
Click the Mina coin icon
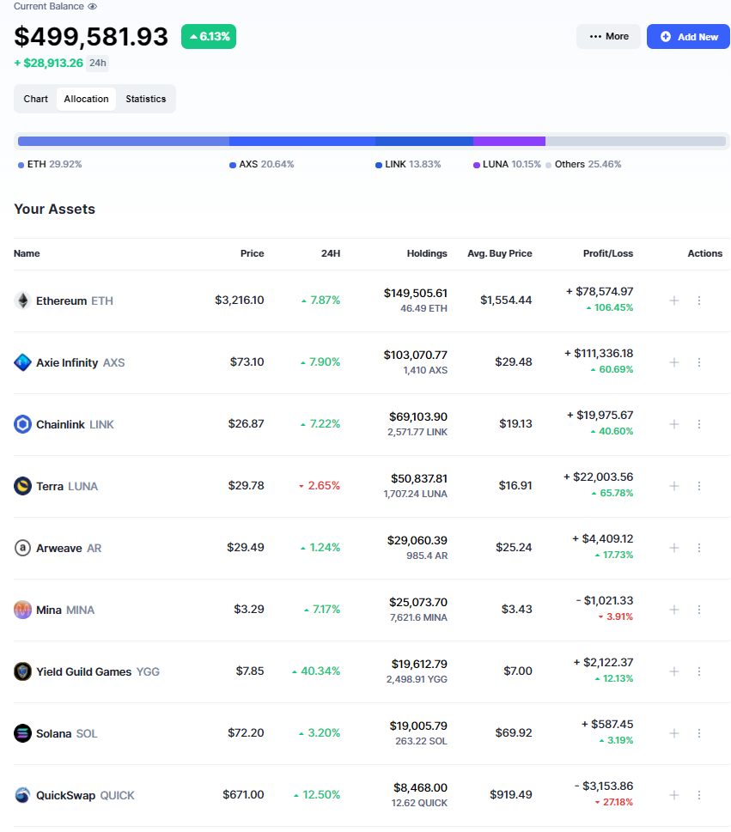[22, 610]
